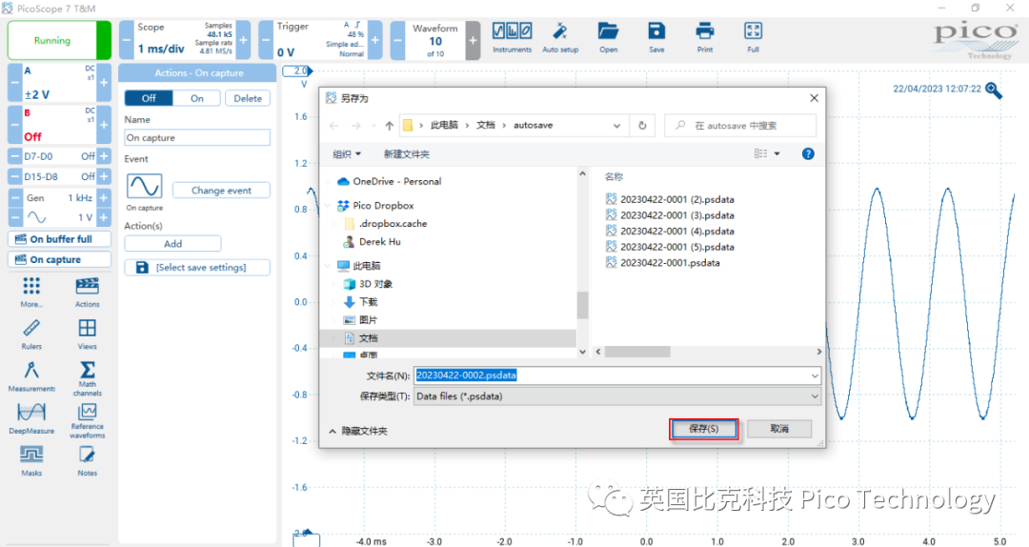Screen dimensions: 1029x547
Task: Open the Views layout icon
Action: click(88, 328)
